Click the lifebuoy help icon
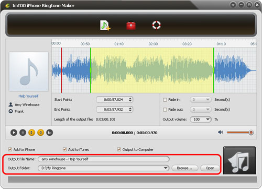The height and width of the screenshot is (189, 262). click(x=156, y=25)
